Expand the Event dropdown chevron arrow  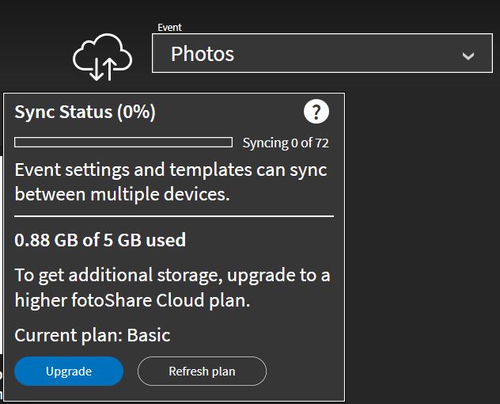[468, 56]
